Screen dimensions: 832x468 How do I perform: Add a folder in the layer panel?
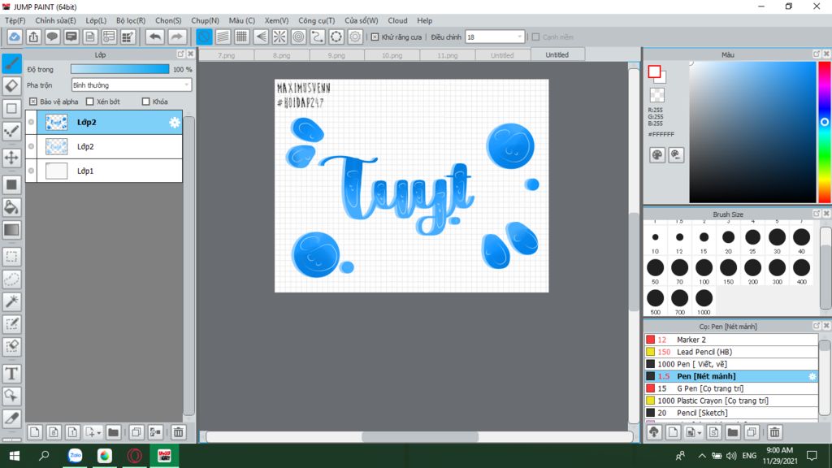pos(113,432)
